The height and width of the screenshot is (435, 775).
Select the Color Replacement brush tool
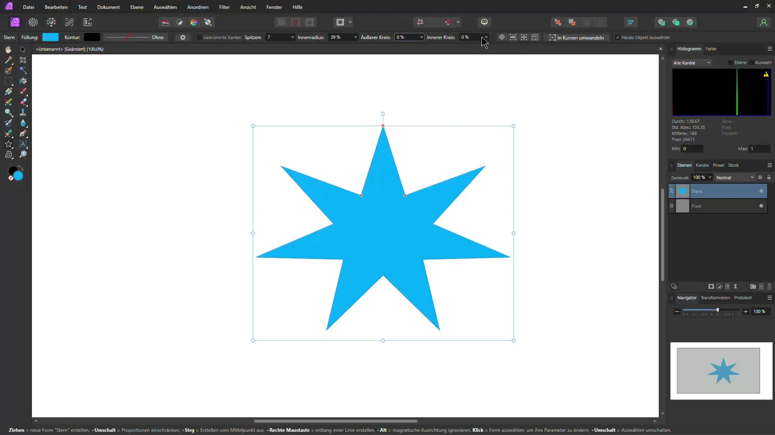point(8,102)
